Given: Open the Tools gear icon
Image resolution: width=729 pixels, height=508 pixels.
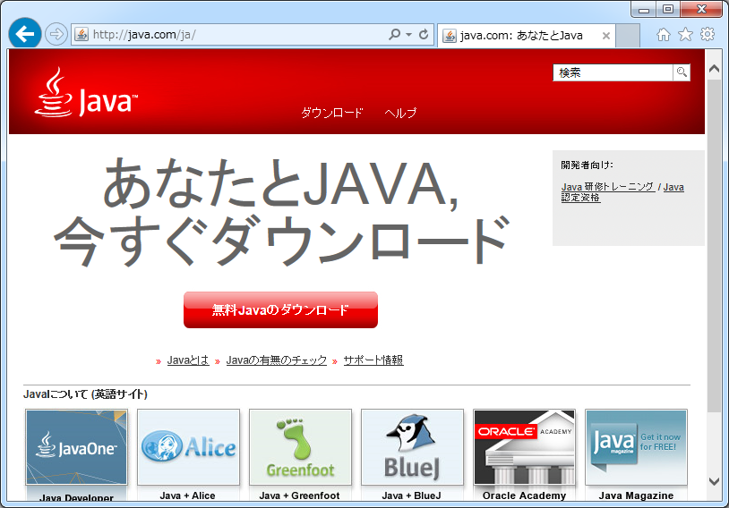Looking at the screenshot, I should [708, 34].
